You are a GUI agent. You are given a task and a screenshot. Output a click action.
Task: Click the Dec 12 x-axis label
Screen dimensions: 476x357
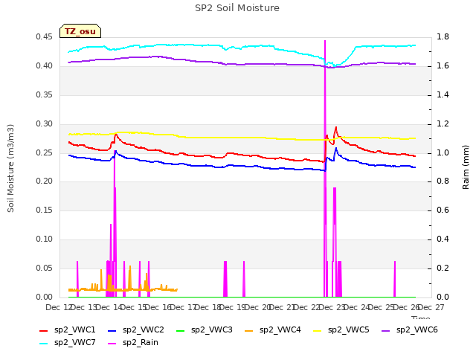(58, 307)
